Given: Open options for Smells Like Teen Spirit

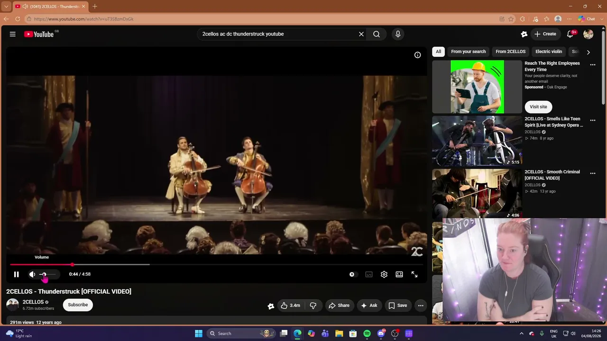Looking at the screenshot, I should coord(593,120).
